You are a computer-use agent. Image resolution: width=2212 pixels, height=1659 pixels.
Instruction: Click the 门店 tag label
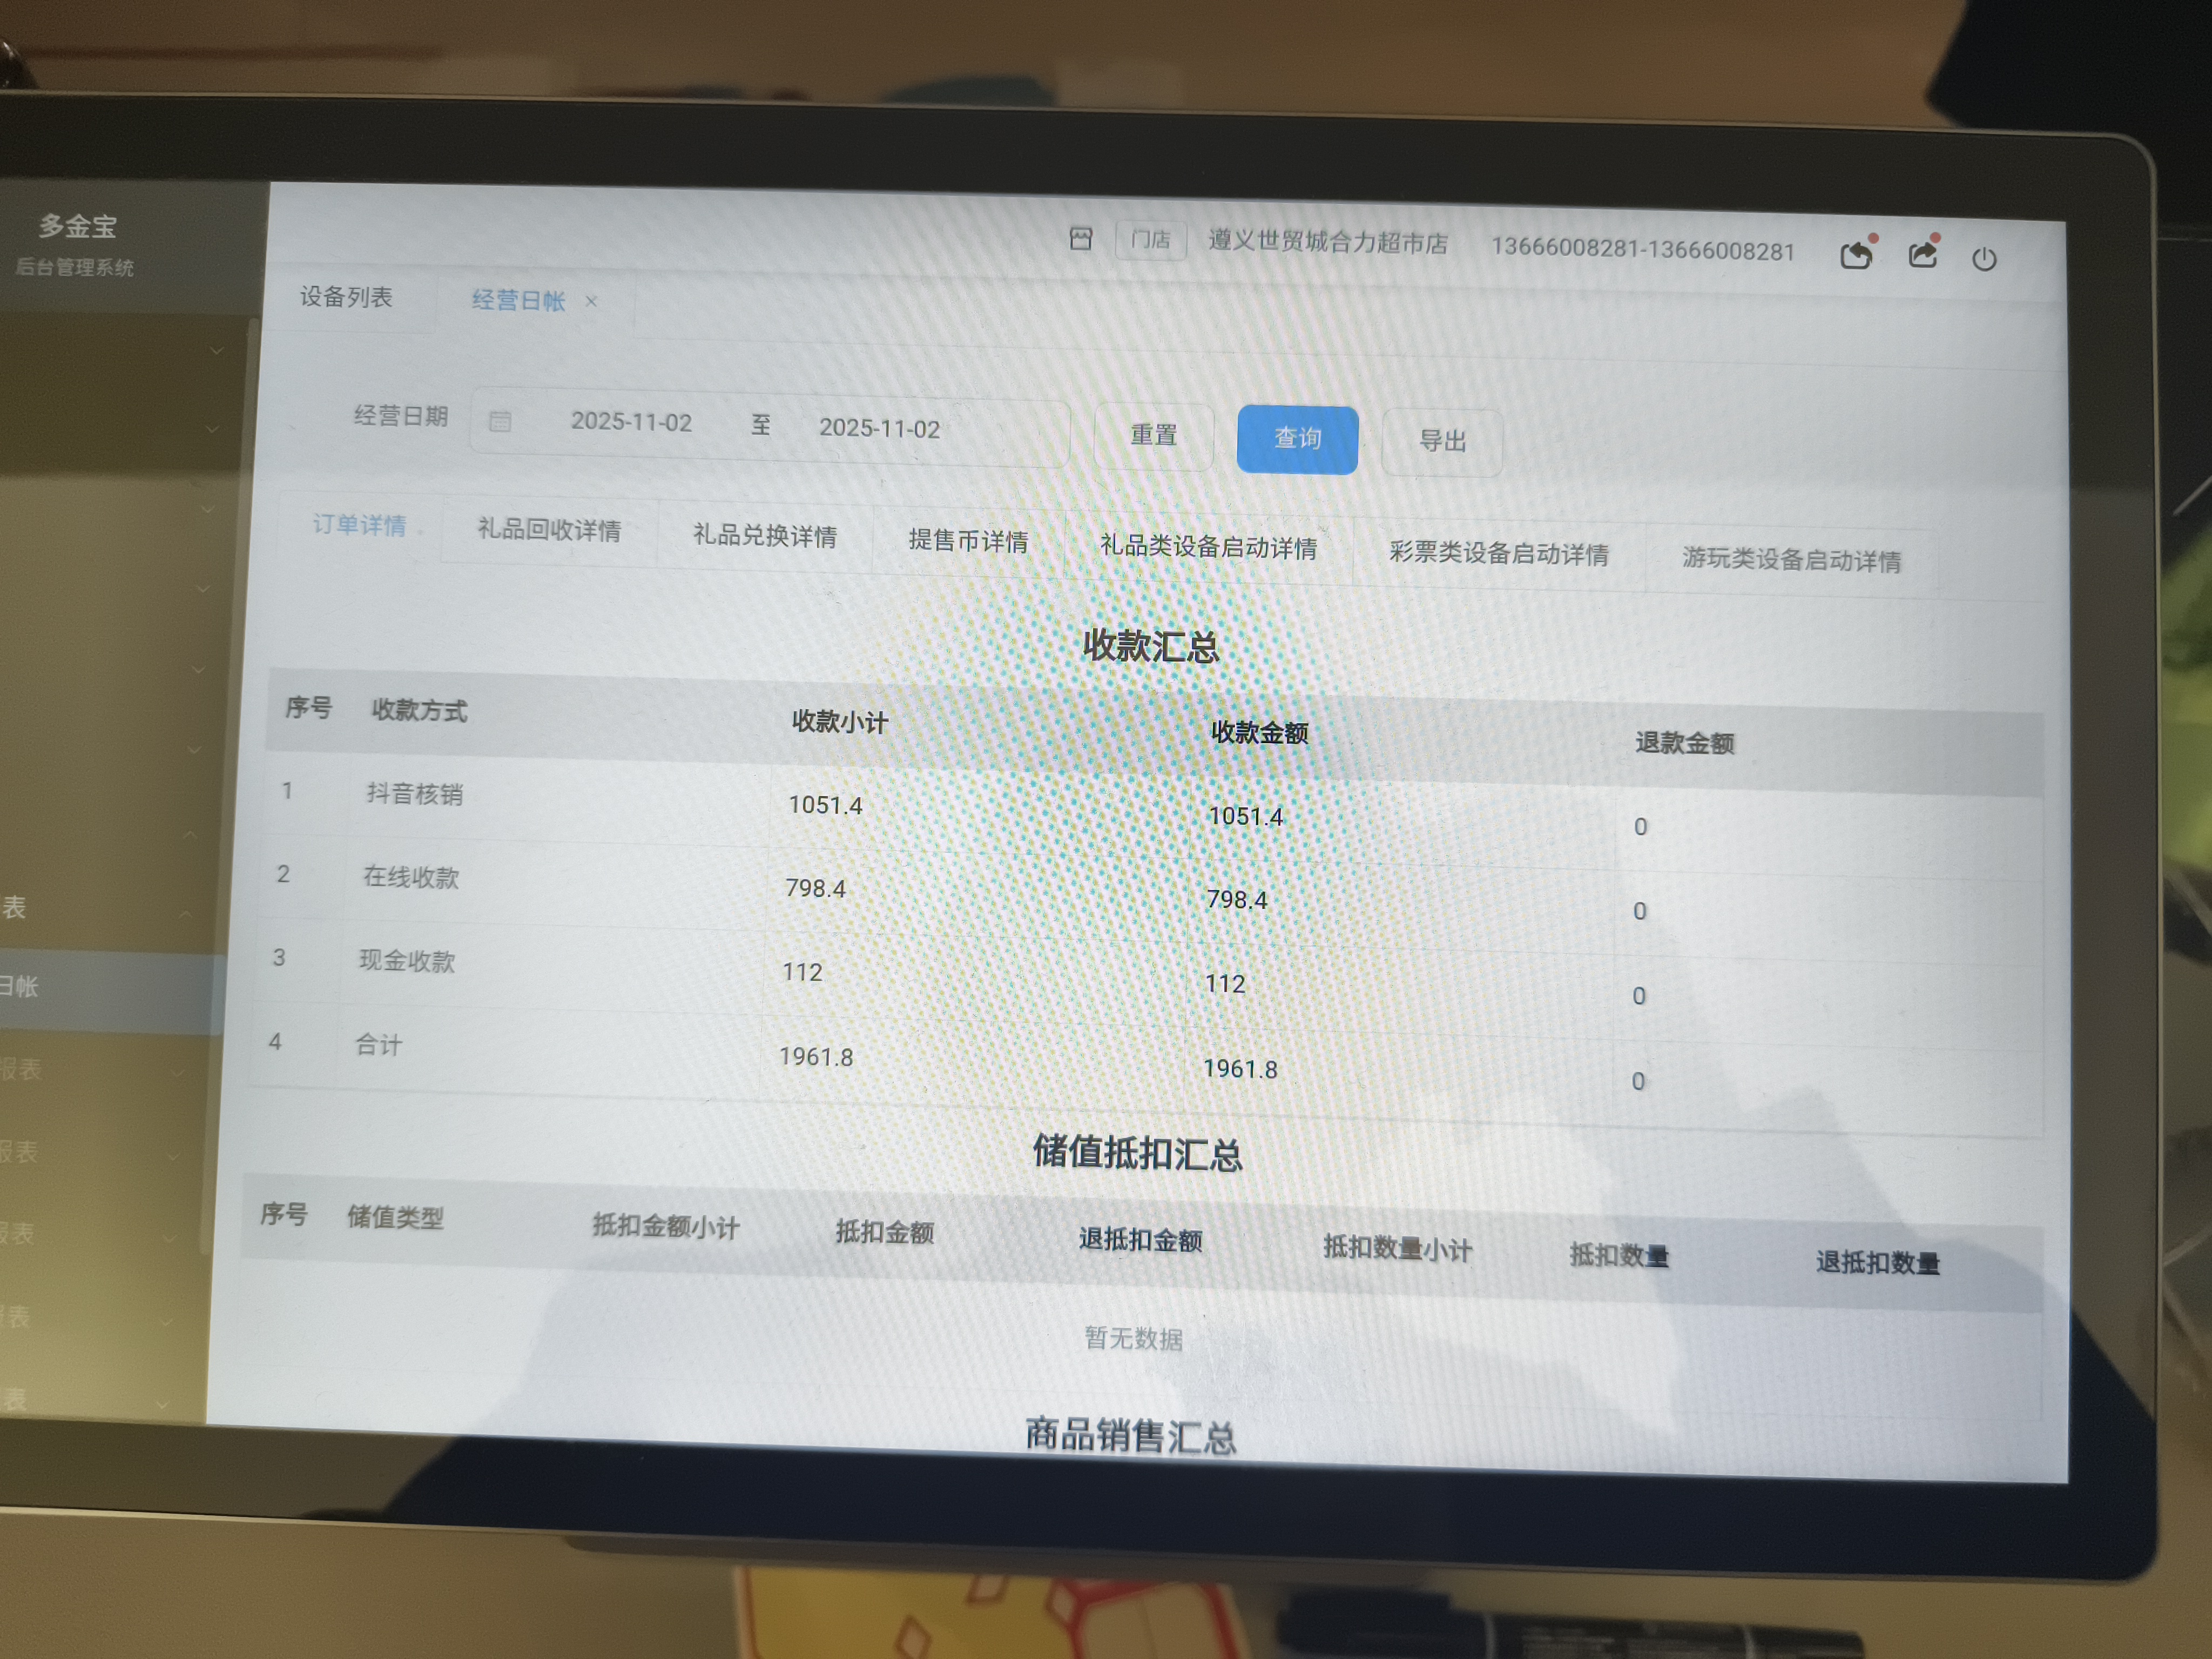pyautogui.click(x=1150, y=240)
